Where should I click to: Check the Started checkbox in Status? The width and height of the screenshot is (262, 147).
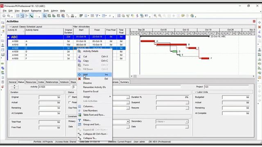tap(70, 97)
